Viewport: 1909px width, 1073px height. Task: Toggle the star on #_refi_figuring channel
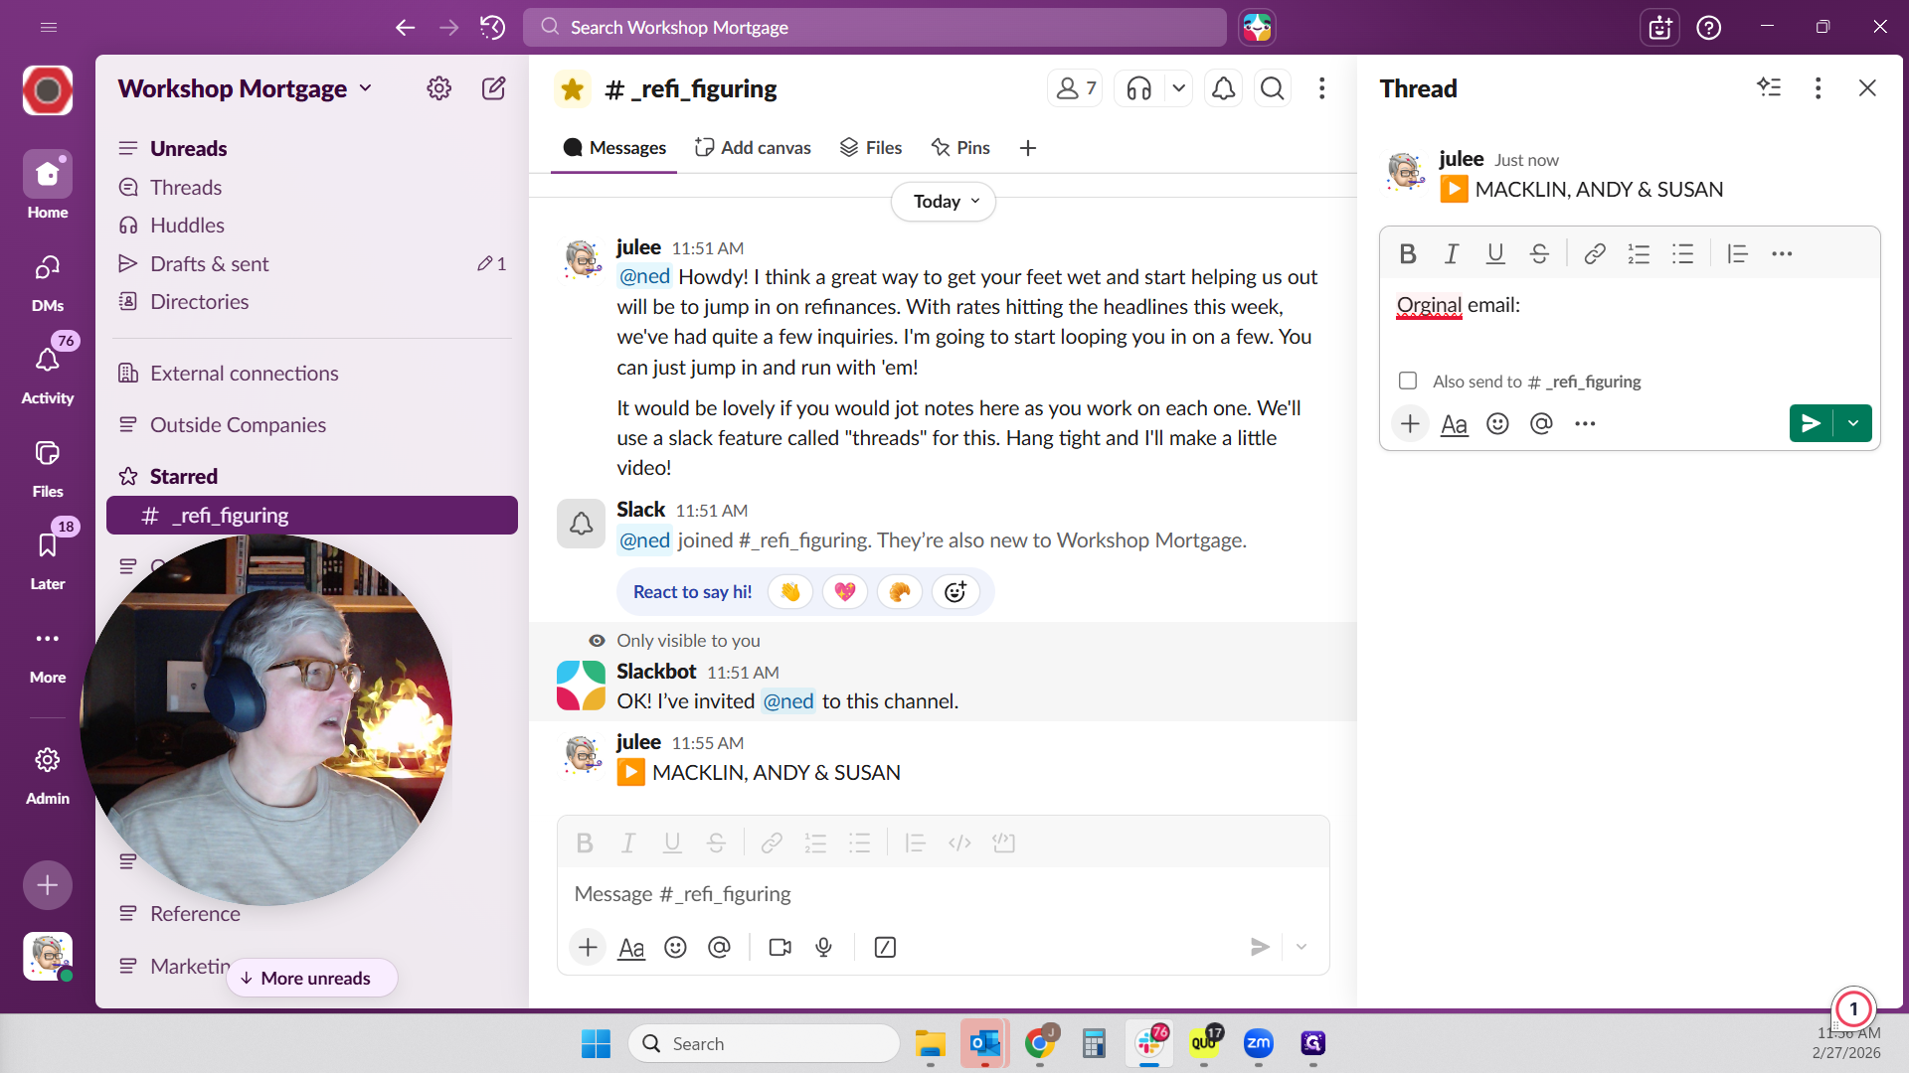click(572, 89)
